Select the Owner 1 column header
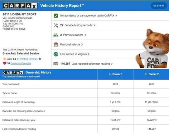The image size is (169, 135). tap(116, 74)
